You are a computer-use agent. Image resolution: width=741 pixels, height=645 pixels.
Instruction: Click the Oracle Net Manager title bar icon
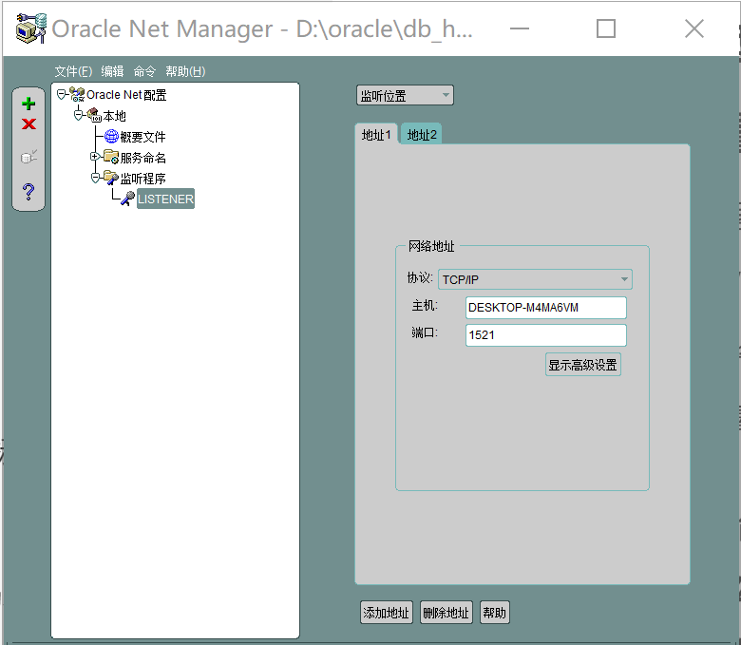click(30, 28)
